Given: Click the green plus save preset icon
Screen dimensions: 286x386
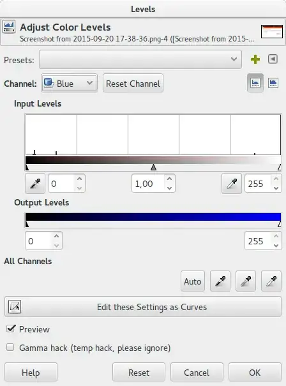Looking at the screenshot, I should pyautogui.click(x=255, y=59).
